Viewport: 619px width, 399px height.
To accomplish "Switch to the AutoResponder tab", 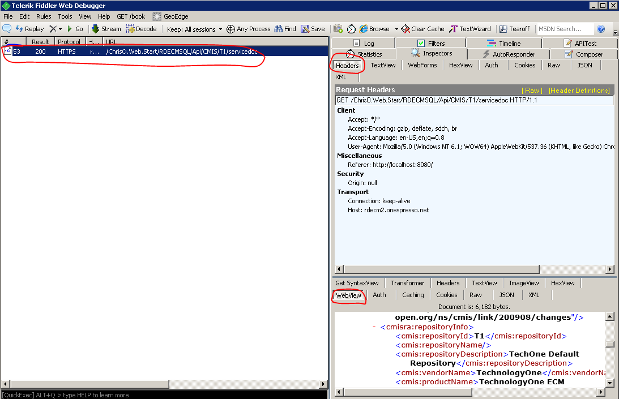I will tap(509, 54).
